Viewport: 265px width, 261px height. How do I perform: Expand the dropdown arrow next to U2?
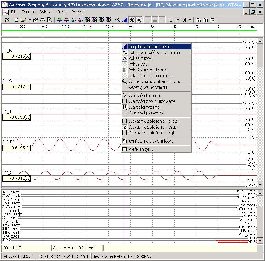click(178, 20)
